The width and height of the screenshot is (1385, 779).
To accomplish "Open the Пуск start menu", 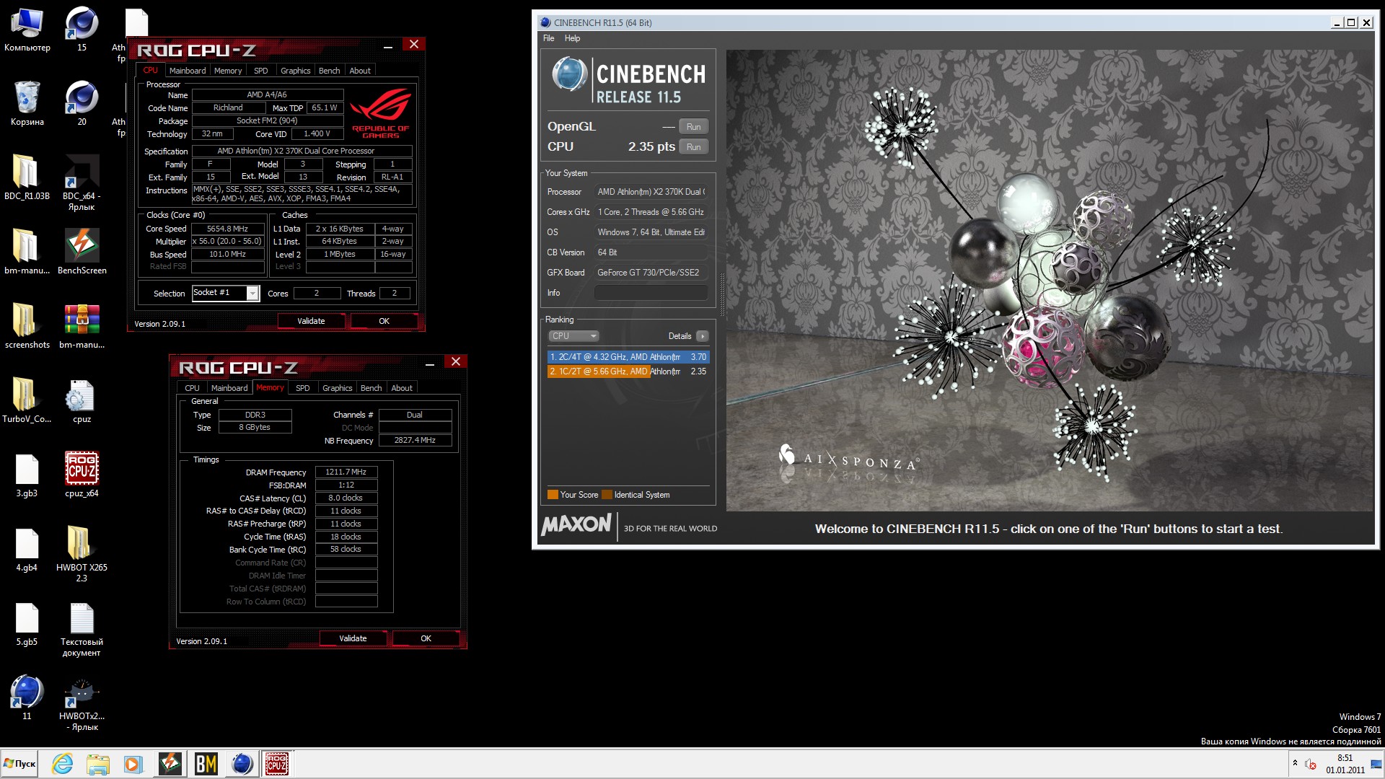I will click(x=20, y=764).
